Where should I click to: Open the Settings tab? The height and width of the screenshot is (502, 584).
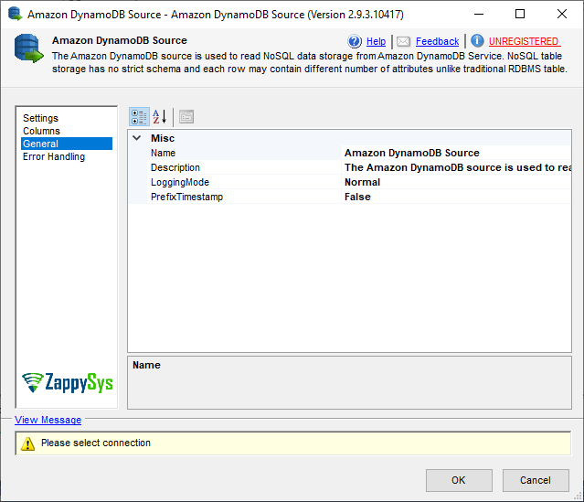click(40, 118)
